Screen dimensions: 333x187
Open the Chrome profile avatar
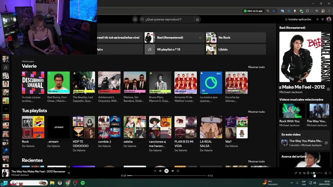click(323, 11)
